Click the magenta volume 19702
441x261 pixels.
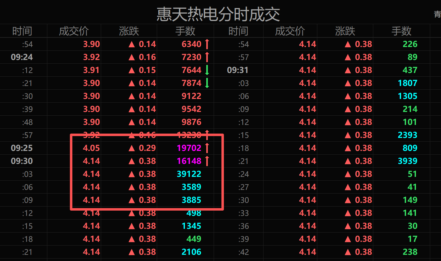click(x=189, y=148)
